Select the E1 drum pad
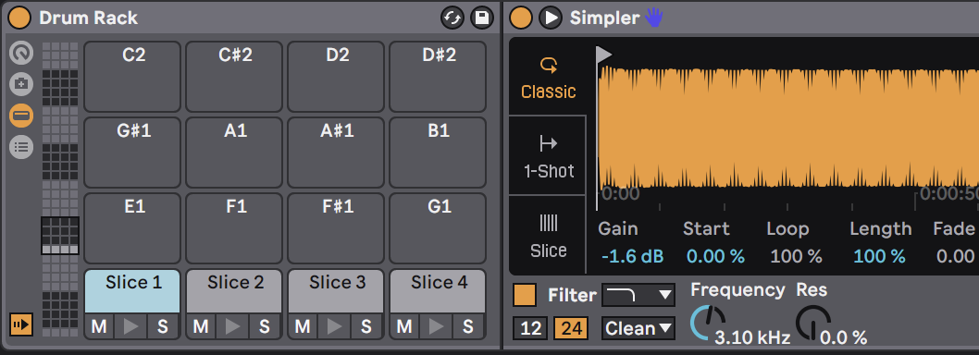 click(x=132, y=228)
